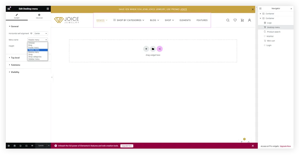Select Footer menu from the list
This screenshot has height=155, width=299.
click(x=34, y=48)
